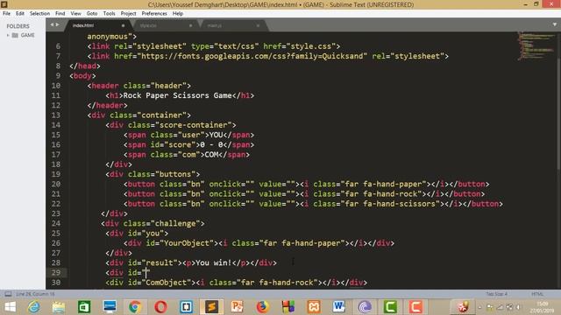Place cursor on line 29 in gutter
The image size is (561, 315).
tap(56, 273)
